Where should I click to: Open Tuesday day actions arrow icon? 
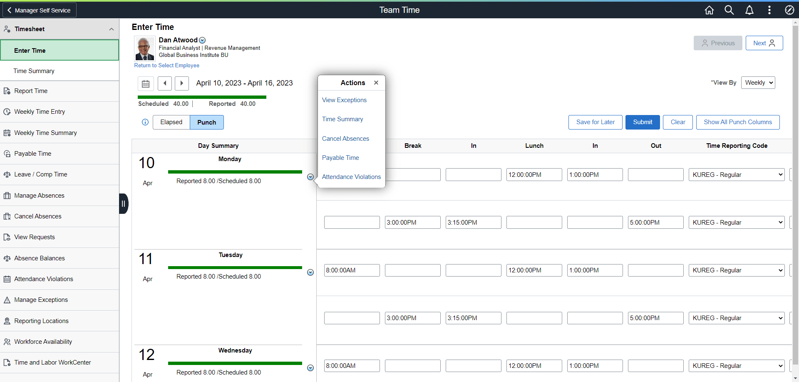310,272
